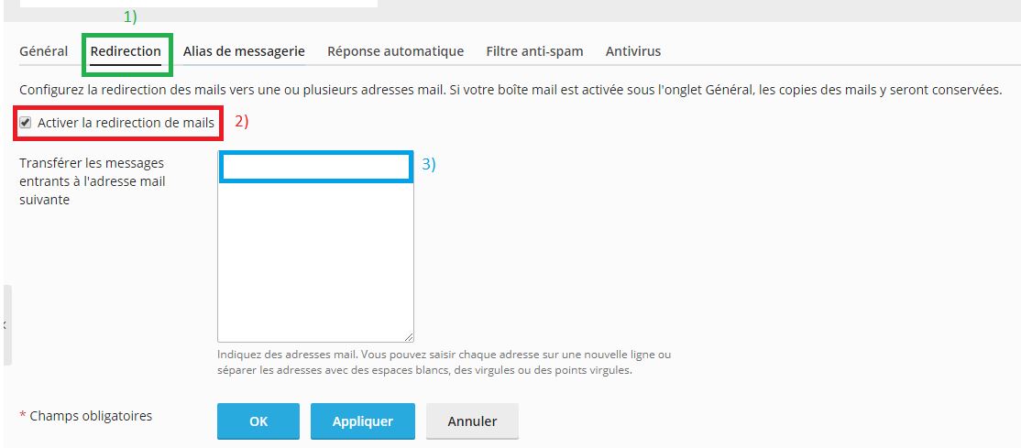Open the Réponse automatique tab
Viewport: 1021px width, 448px height.
(x=395, y=51)
